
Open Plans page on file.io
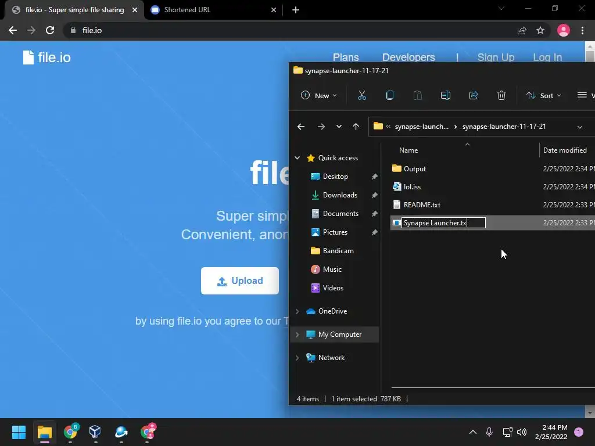(346, 57)
